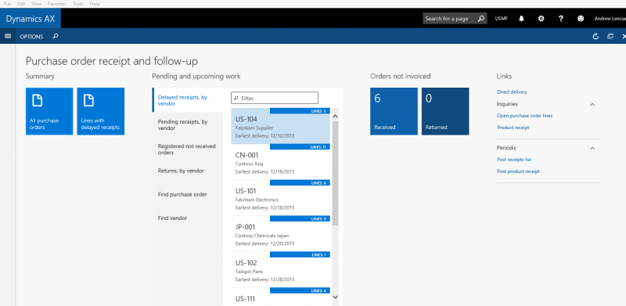Open the OPTIONS menu
This screenshot has height=306, width=626.
pos(31,36)
